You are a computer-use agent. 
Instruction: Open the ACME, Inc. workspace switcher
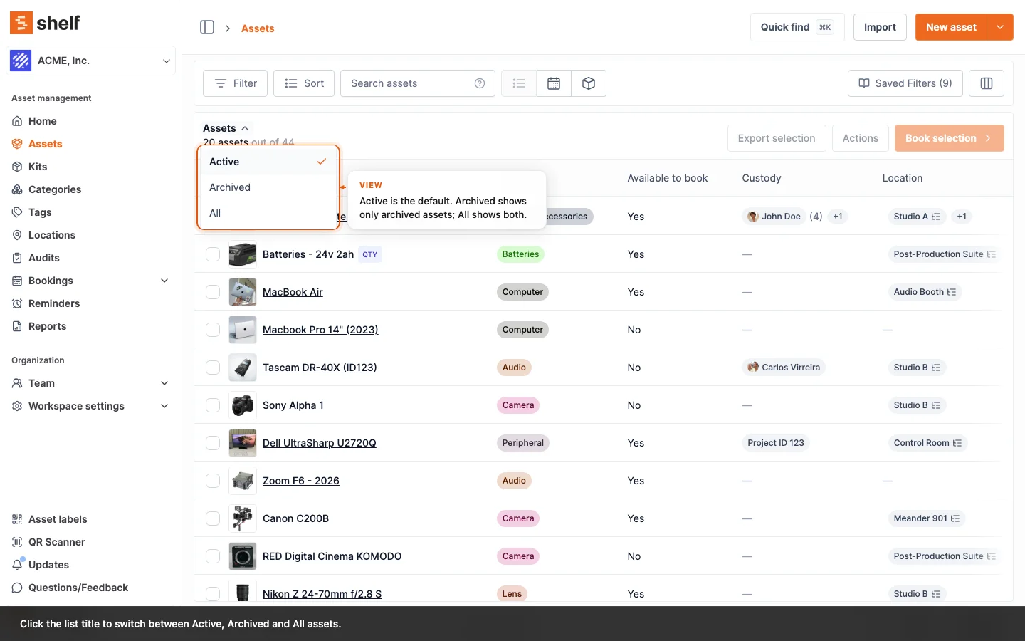click(91, 61)
